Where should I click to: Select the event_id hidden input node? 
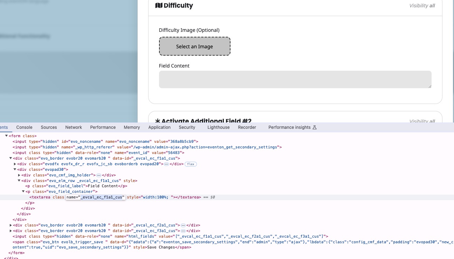coord(98,153)
